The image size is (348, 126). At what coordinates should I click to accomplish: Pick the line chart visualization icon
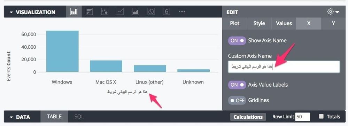point(120,12)
